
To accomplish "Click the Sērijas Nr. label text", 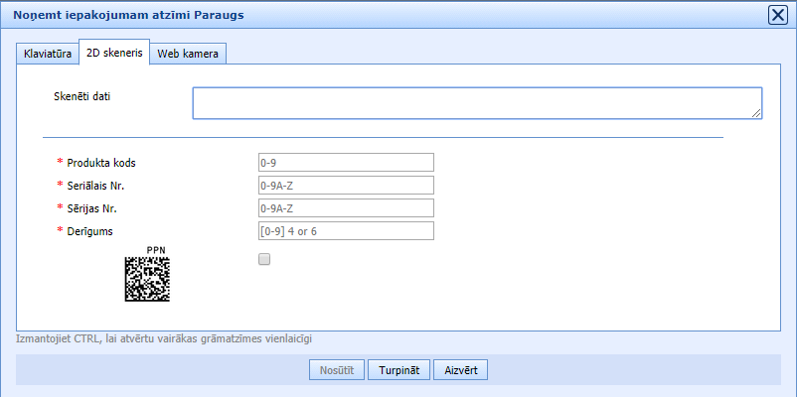I will click(99, 208).
